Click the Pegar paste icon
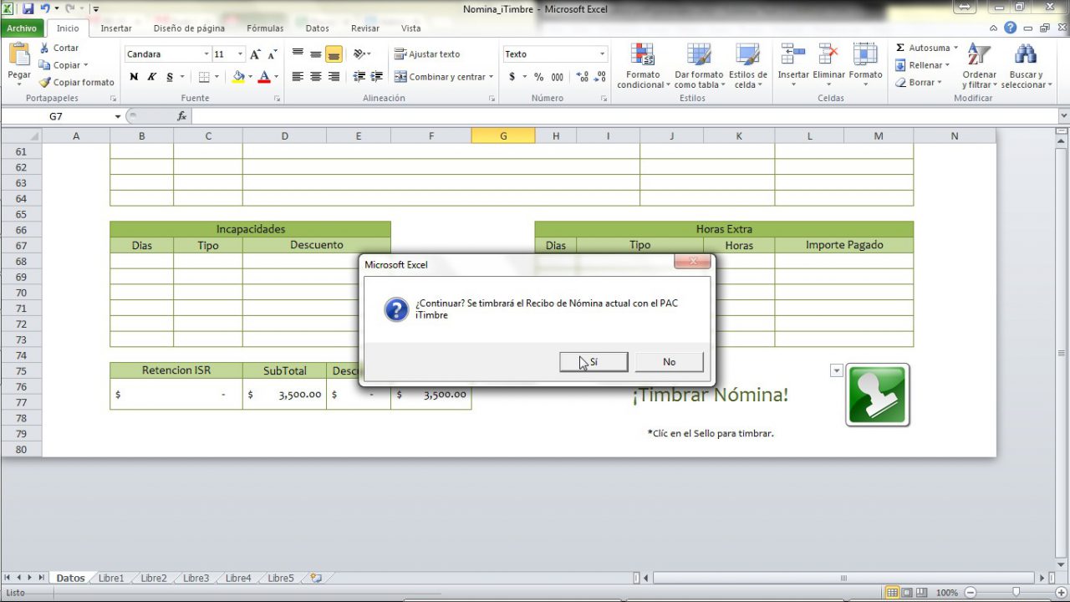The image size is (1070, 602). 18,57
